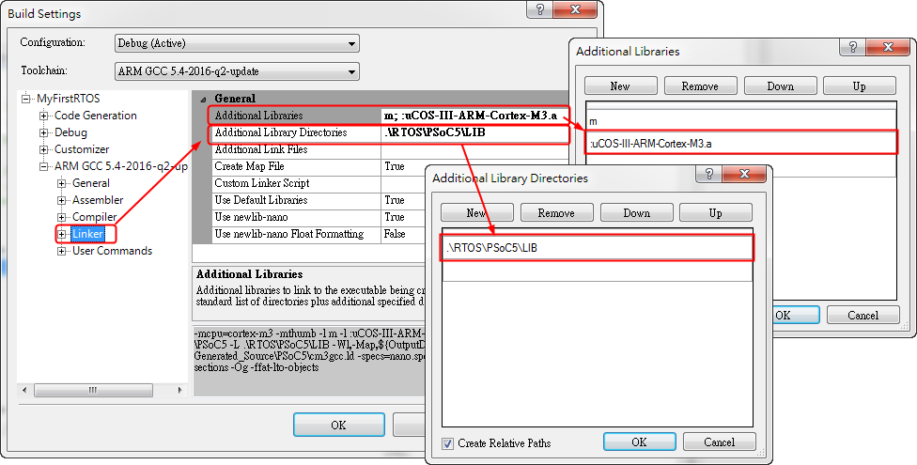Expand the Code Generation tree node
Viewport: 917px width, 465px height.
(44, 116)
